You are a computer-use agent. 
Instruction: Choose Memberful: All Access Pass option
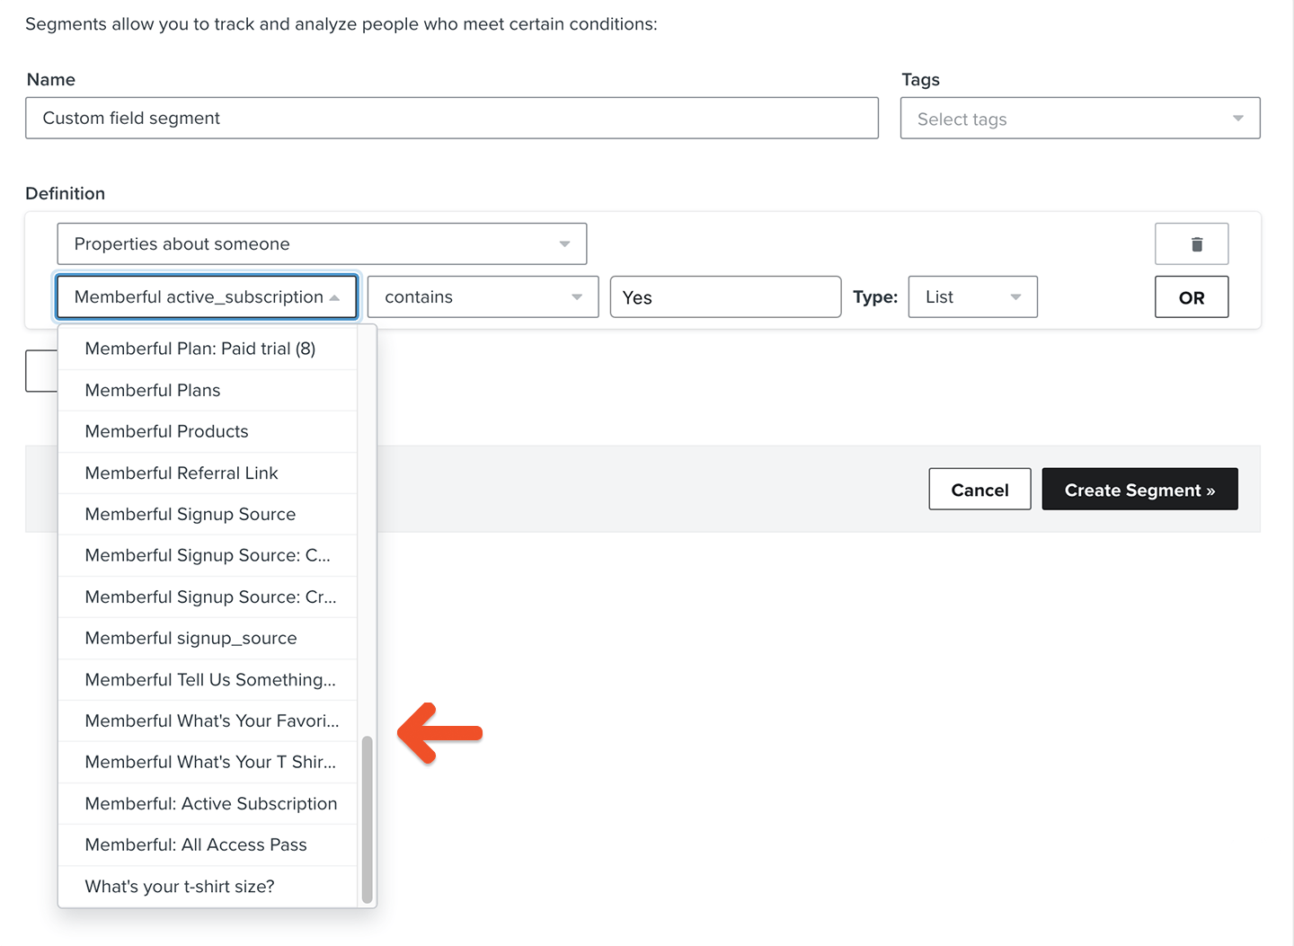coord(208,844)
